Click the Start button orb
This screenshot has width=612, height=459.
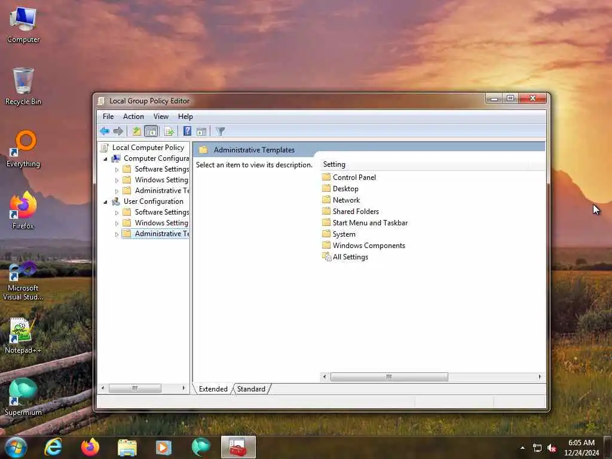16,447
